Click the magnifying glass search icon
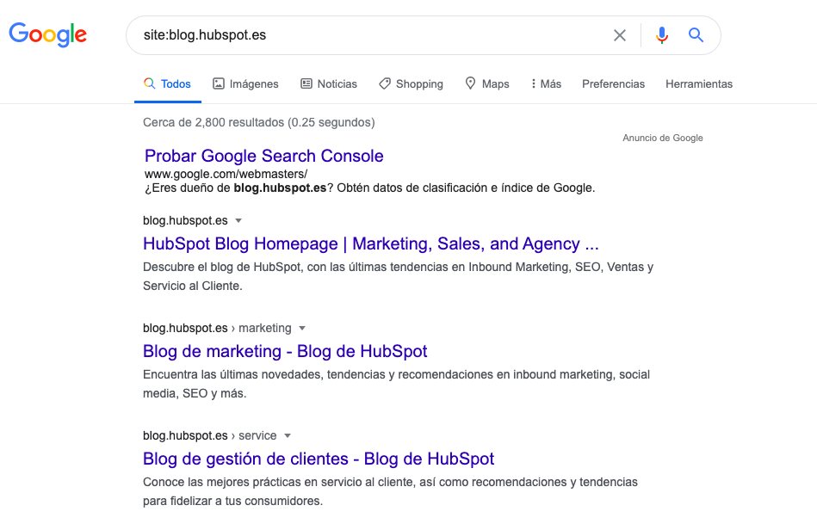 coord(696,35)
